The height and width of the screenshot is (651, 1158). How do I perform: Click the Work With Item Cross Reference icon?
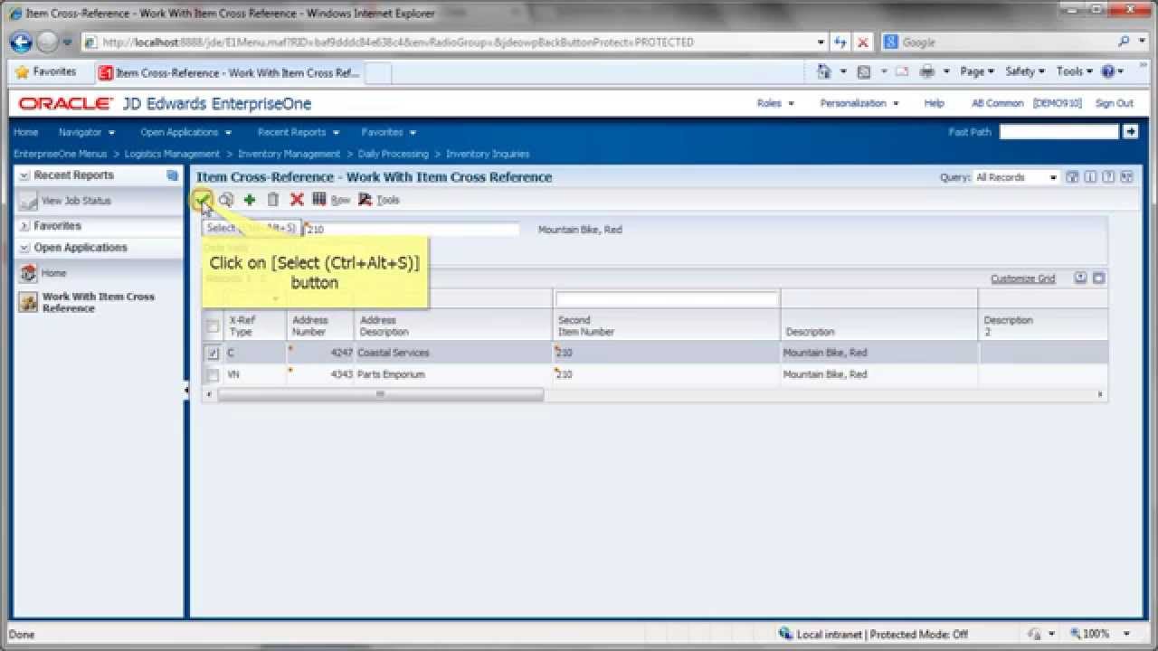29,303
